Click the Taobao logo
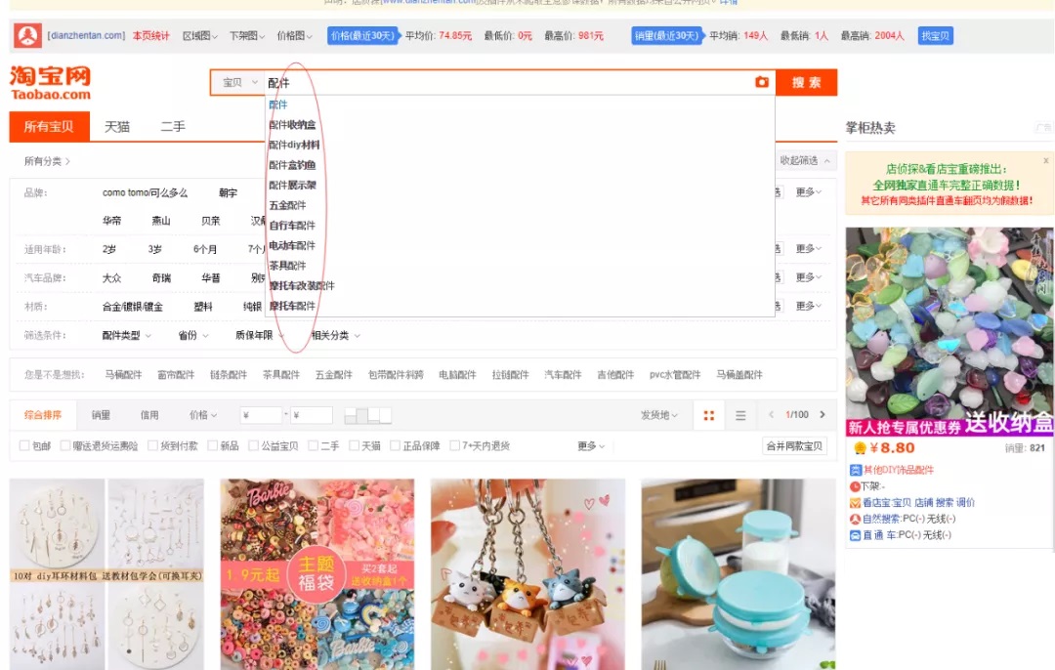The width and height of the screenshot is (1055, 670). 50,82
